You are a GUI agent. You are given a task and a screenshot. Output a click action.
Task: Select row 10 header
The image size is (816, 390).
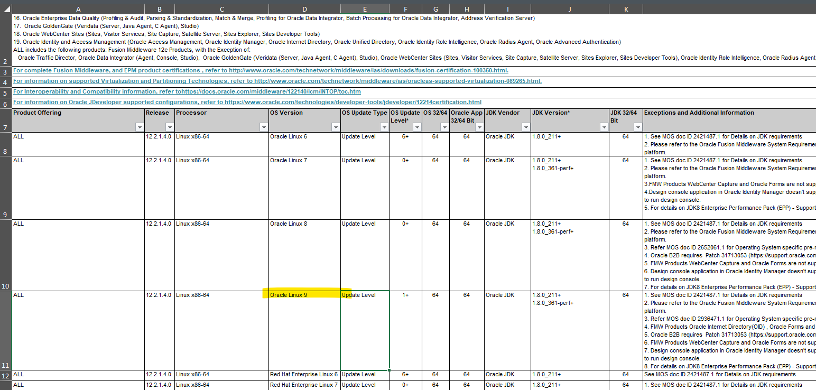6,255
